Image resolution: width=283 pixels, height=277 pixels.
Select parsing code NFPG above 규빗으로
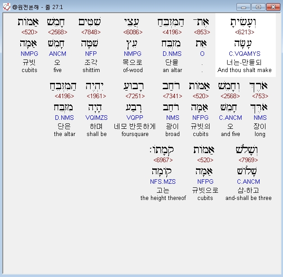pos(205,182)
